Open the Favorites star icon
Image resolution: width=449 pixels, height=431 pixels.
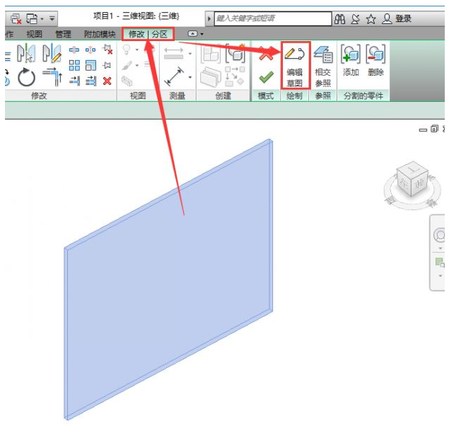click(x=371, y=19)
